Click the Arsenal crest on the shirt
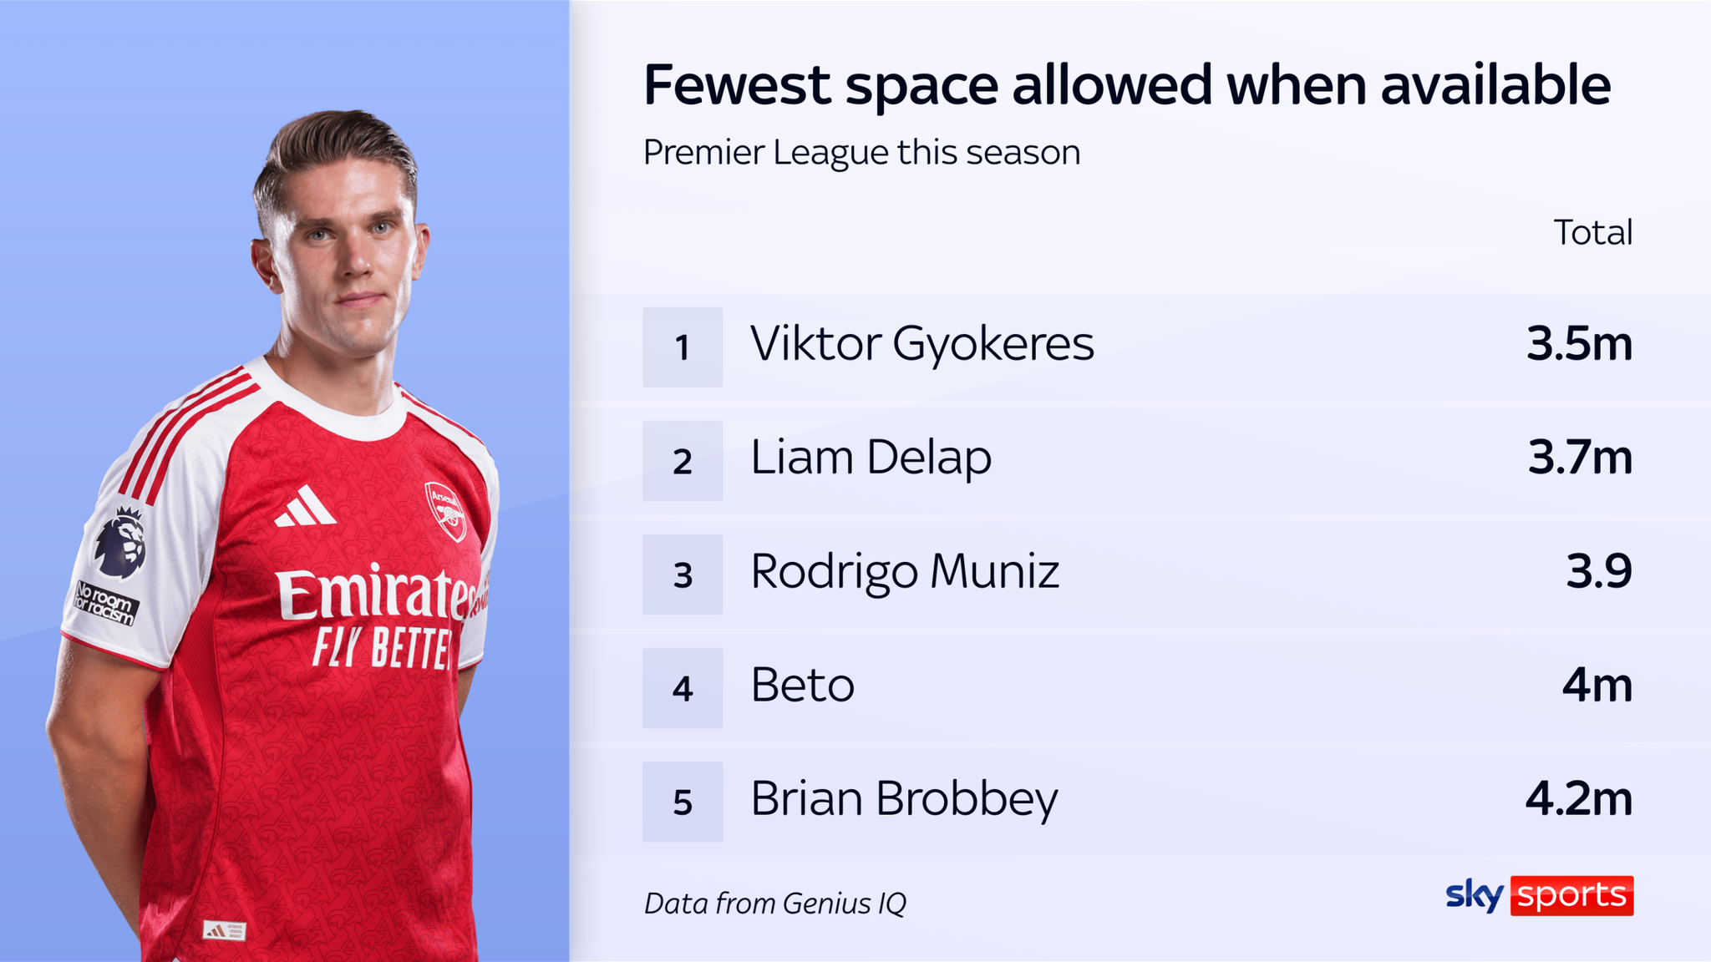Screen dimensions: 1711x962 446,509
